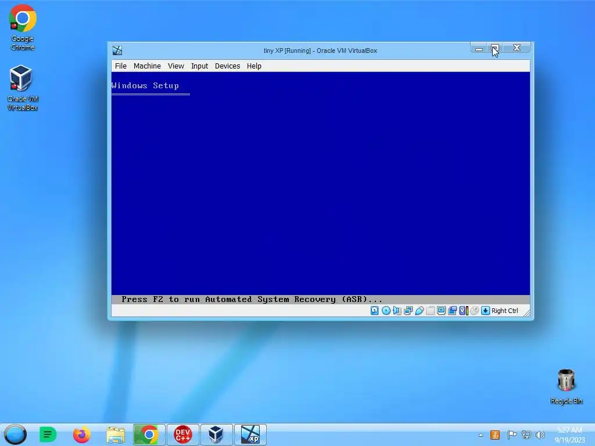Screen dimensions: 595x446
Task: Click the shared folders status icon
Action: click(x=431, y=311)
